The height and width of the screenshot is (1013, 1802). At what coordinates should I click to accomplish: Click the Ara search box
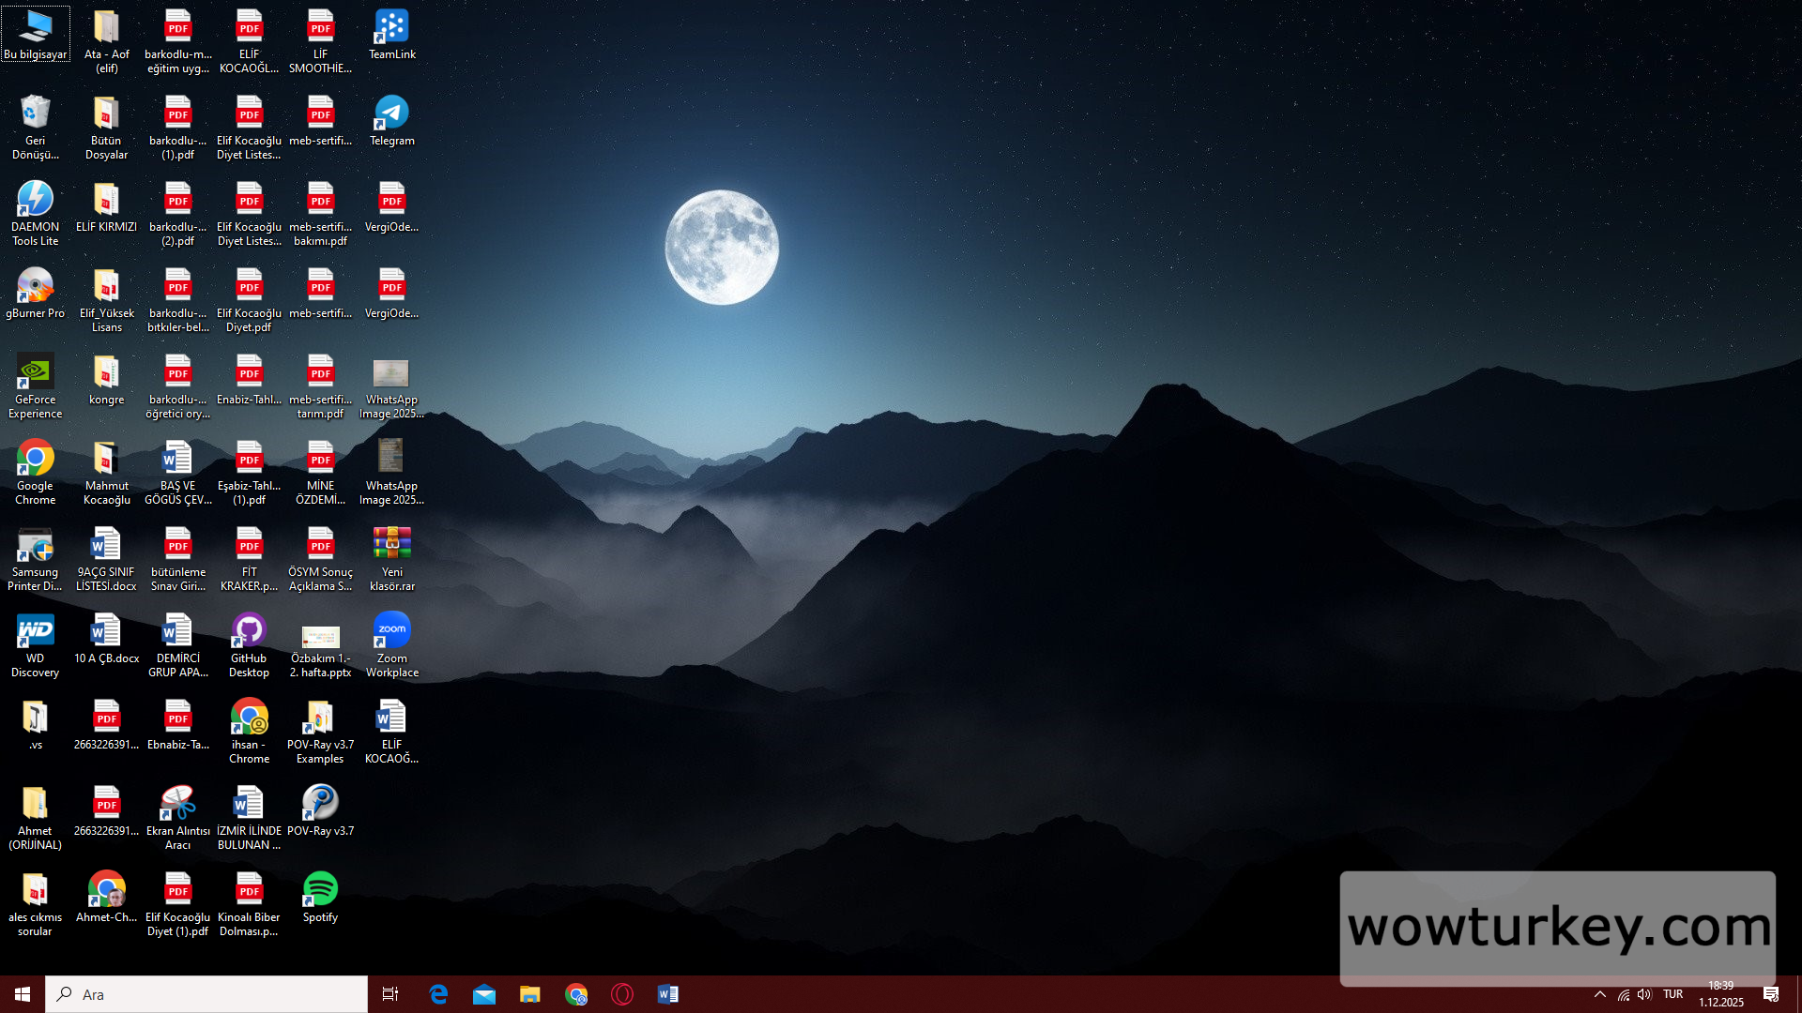point(206,994)
